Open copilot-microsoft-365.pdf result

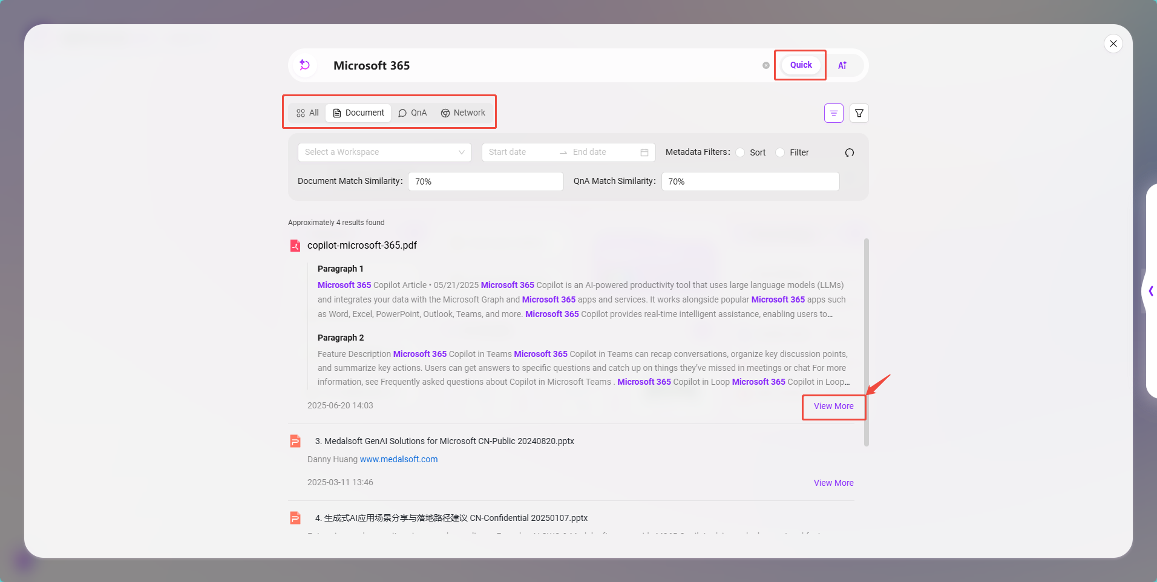coord(362,246)
